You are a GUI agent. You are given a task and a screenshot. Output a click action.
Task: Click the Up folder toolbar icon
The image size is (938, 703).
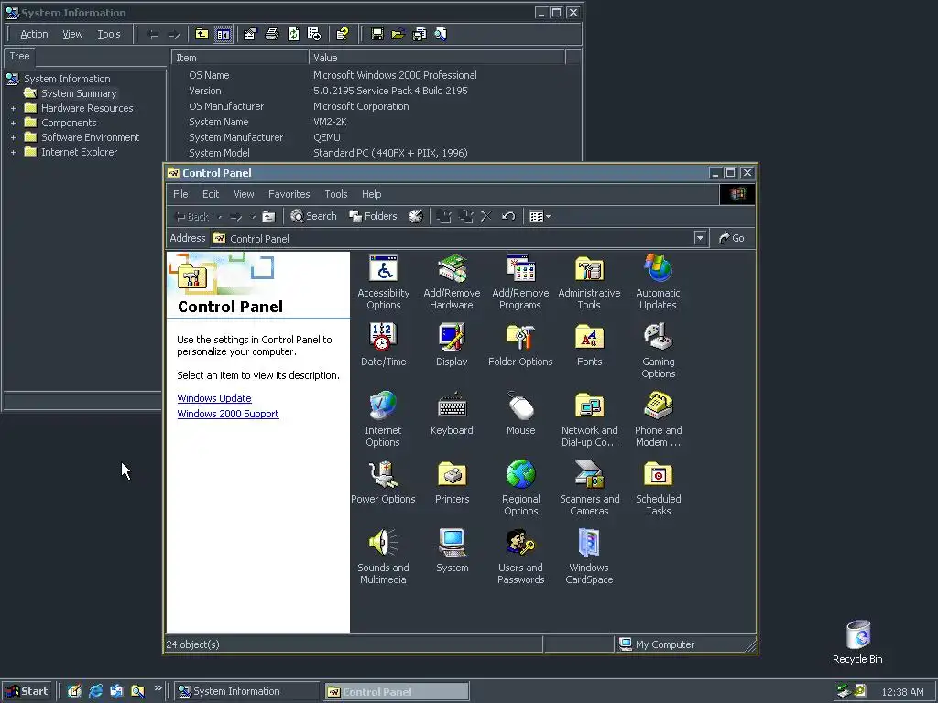click(268, 216)
